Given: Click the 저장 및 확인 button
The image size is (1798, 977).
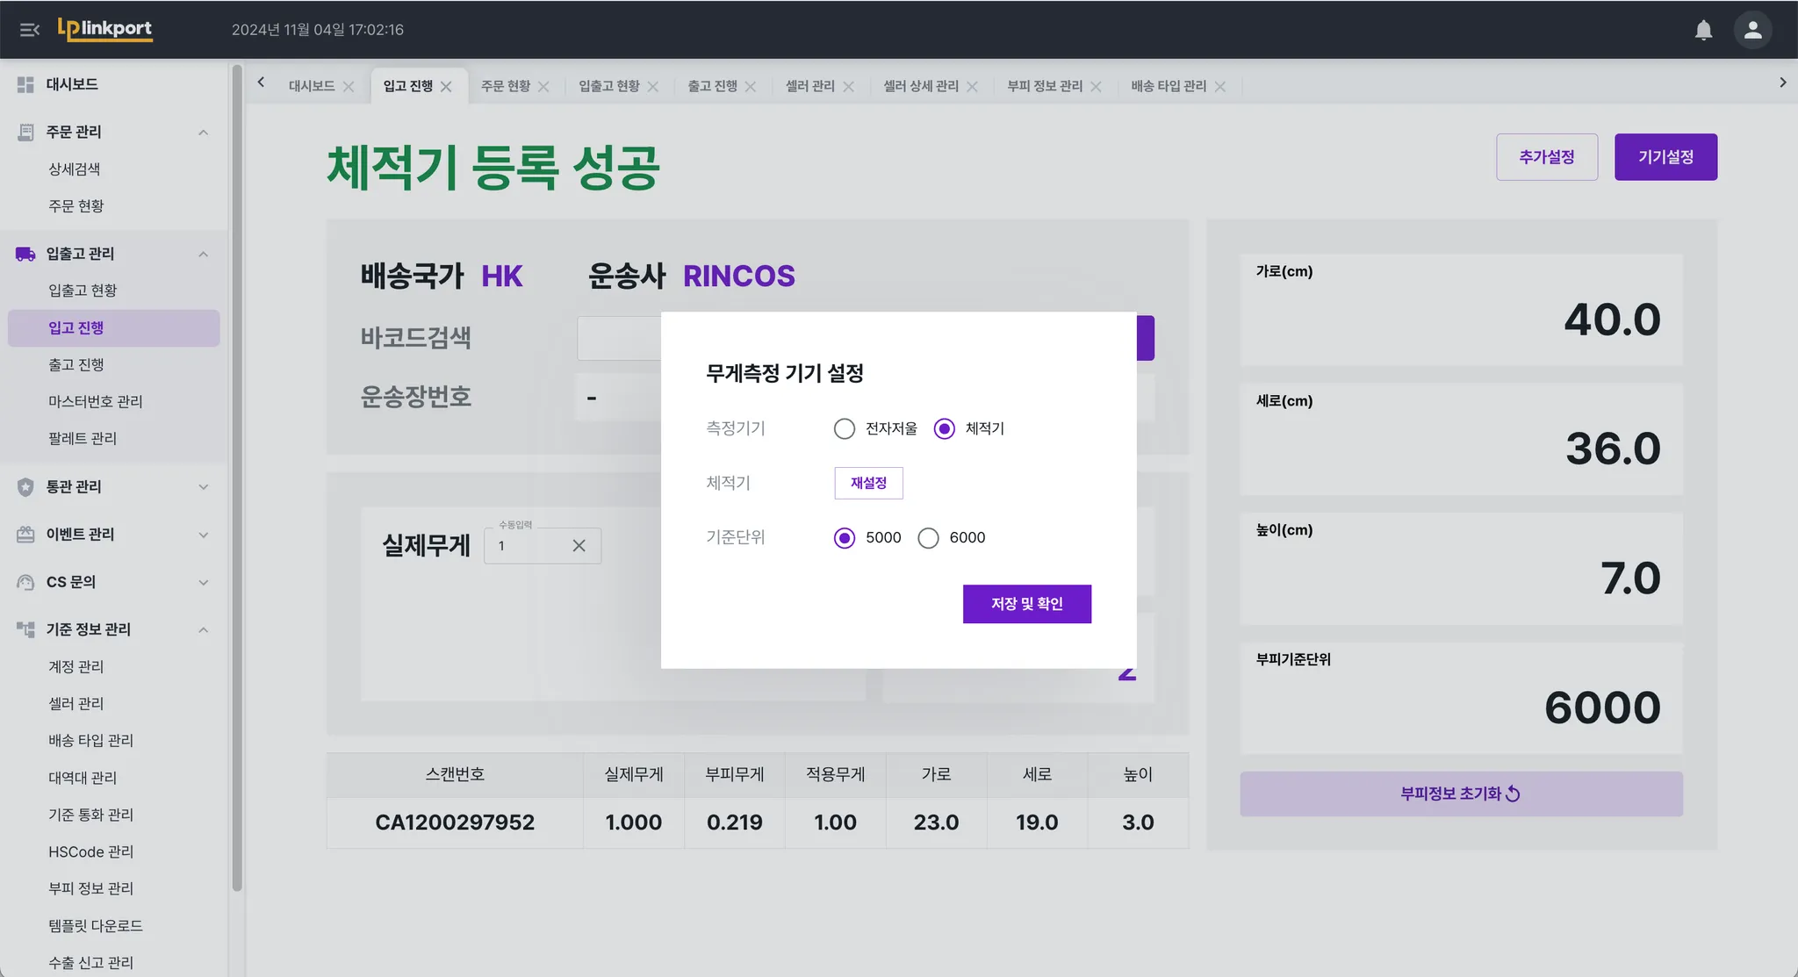Looking at the screenshot, I should pyautogui.click(x=1026, y=604).
